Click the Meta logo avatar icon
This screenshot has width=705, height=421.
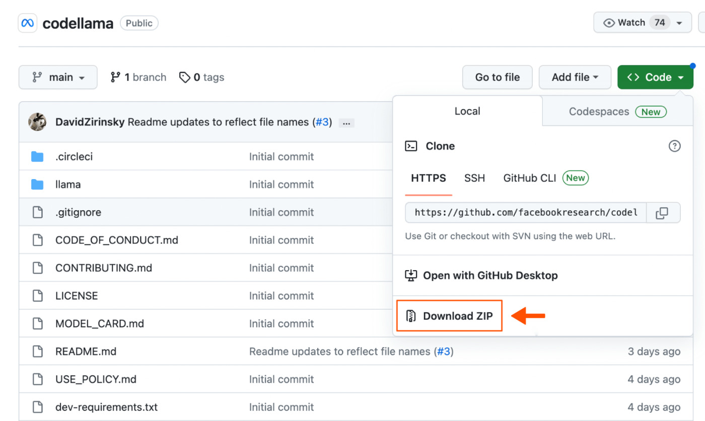(x=27, y=23)
